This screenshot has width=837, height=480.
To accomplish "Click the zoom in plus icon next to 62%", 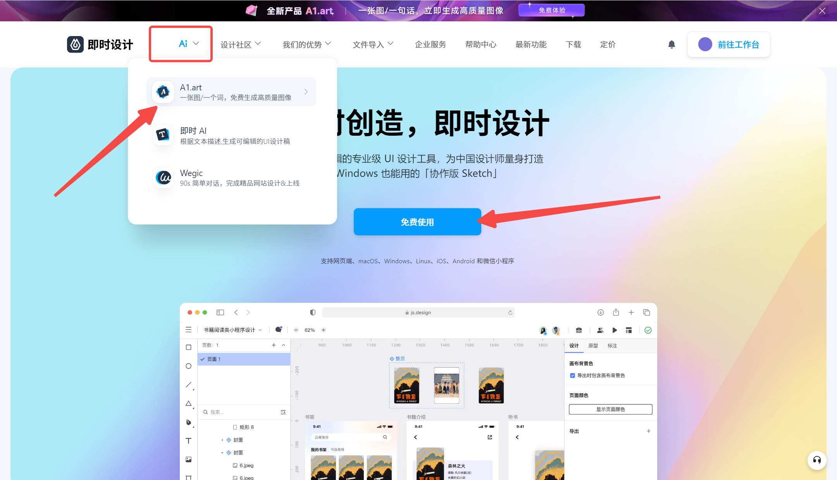I will [324, 330].
